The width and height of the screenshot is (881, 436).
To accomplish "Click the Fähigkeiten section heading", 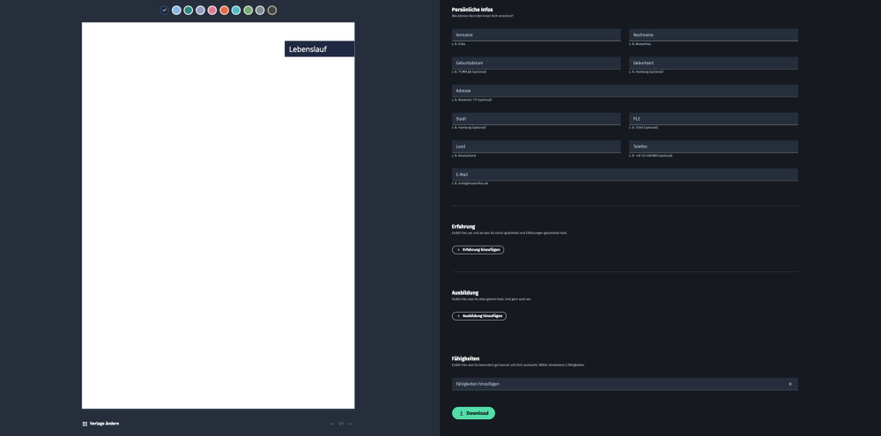I will [x=465, y=358].
